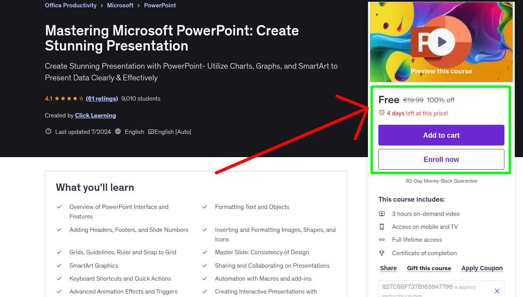Click Gift this course
Image resolution: width=523 pixels, height=297 pixels.
coord(428,268)
